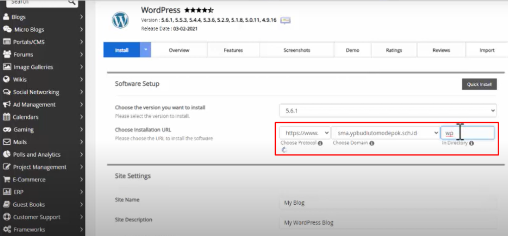Click the Forums people icon
The image size is (508, 236).
[7, 55]
